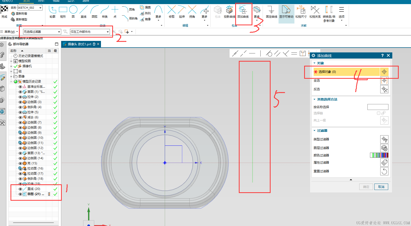Toggle visibility eye of 减去 (6)
Viewport: 411px width, 226px height.
pos(20,117)
